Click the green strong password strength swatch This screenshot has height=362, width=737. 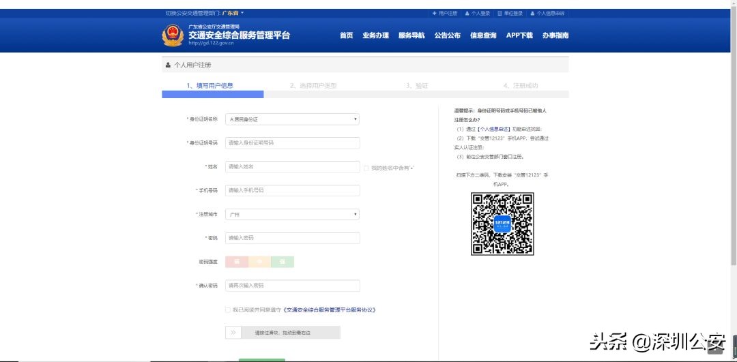pyautogui.click(x=283, y=262)
